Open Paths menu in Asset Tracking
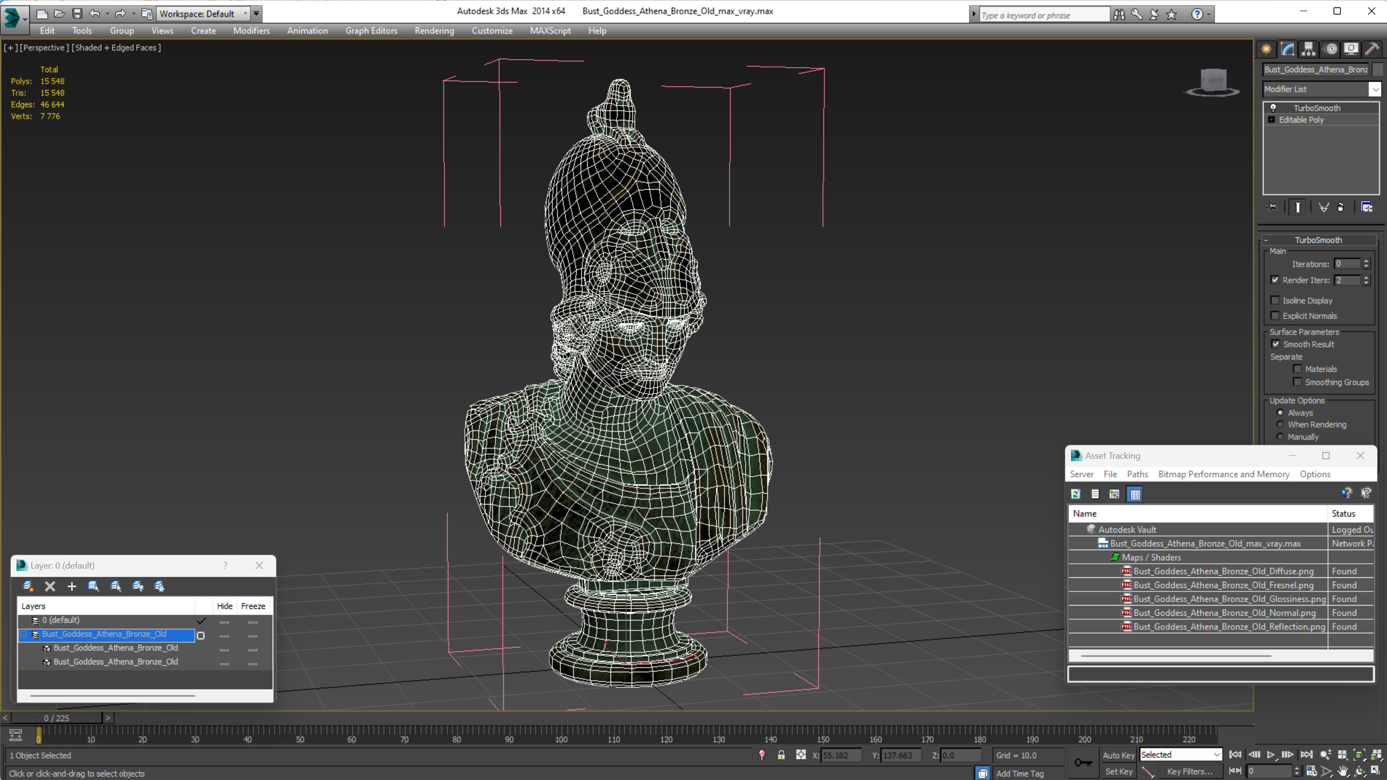 pos(1137,474)
